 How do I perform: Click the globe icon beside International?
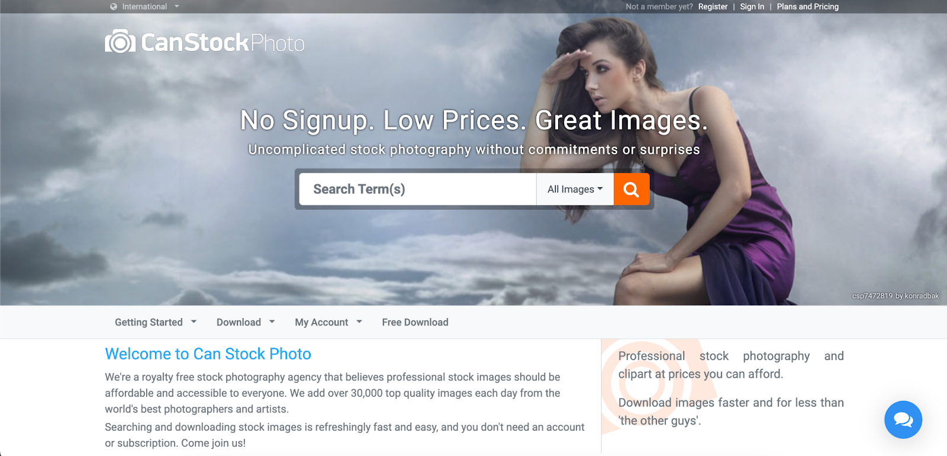tap(114, 7)
